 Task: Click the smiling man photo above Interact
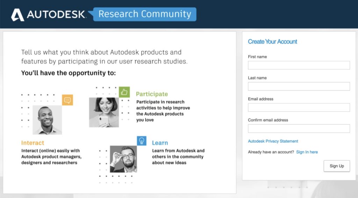tap(47, 120)
